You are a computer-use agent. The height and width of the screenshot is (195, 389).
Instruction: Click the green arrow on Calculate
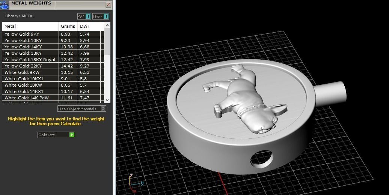point(72,135)
